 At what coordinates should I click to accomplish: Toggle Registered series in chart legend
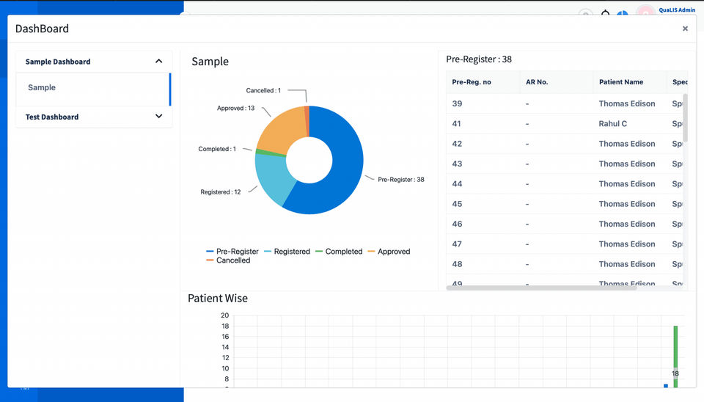coord(287,252)
